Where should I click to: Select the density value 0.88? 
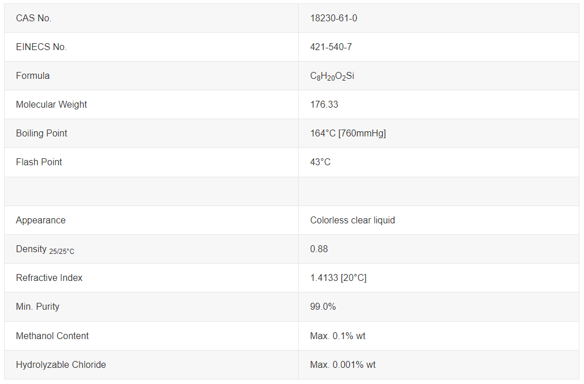[319, 249]
